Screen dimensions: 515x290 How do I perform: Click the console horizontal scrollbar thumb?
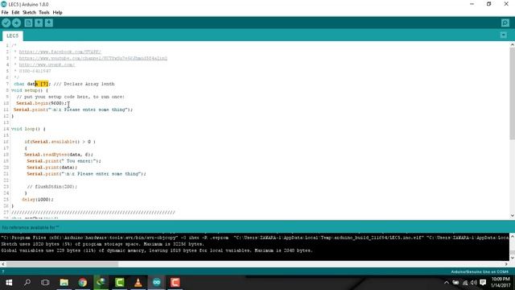(x=62, y=264)
